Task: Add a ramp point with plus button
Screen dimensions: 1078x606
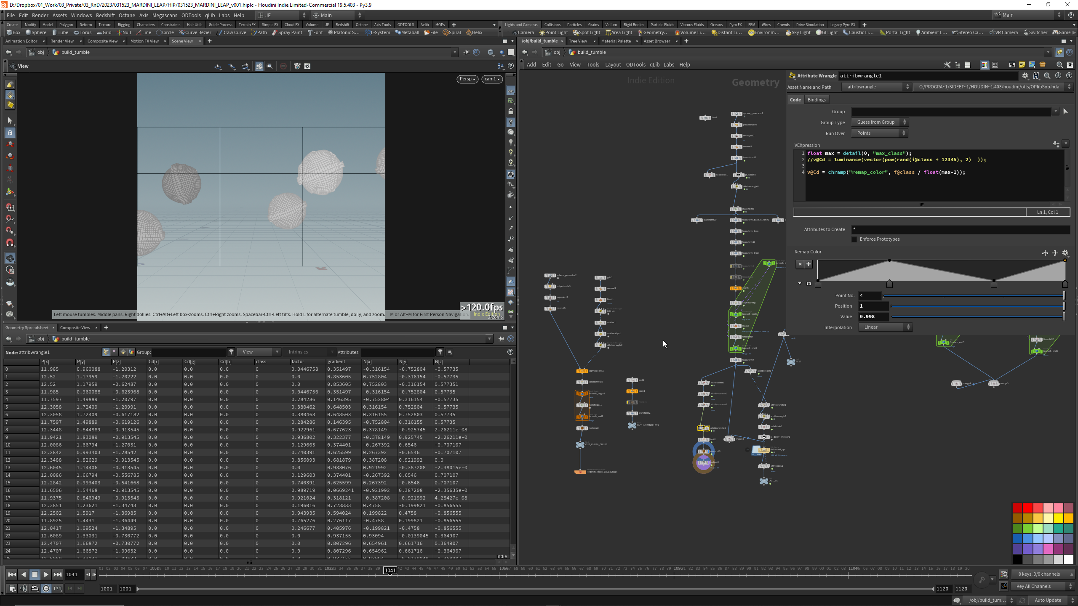Action: tap(808, 264)
